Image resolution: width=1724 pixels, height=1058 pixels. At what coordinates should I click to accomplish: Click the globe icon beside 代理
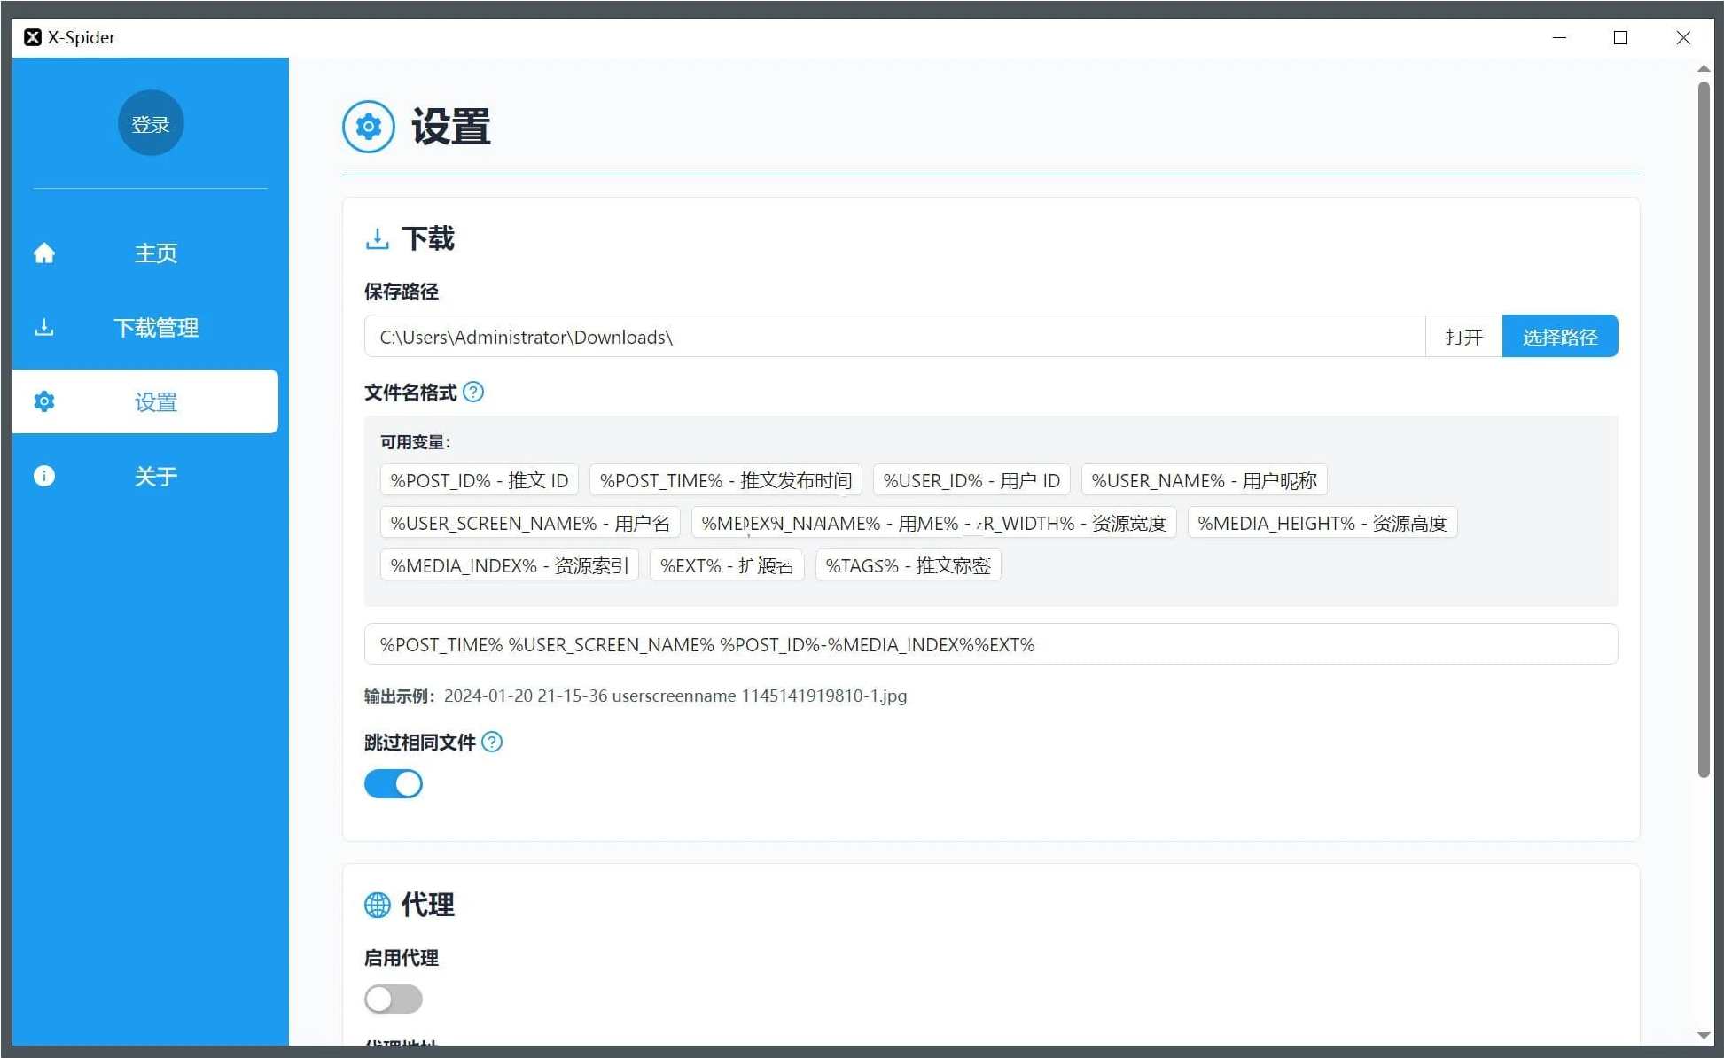pyautogui.click(x=378, y=905)
